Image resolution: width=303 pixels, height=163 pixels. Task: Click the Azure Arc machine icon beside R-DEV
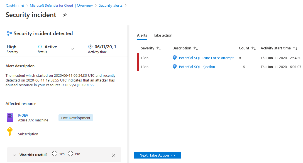click(10, 118)
